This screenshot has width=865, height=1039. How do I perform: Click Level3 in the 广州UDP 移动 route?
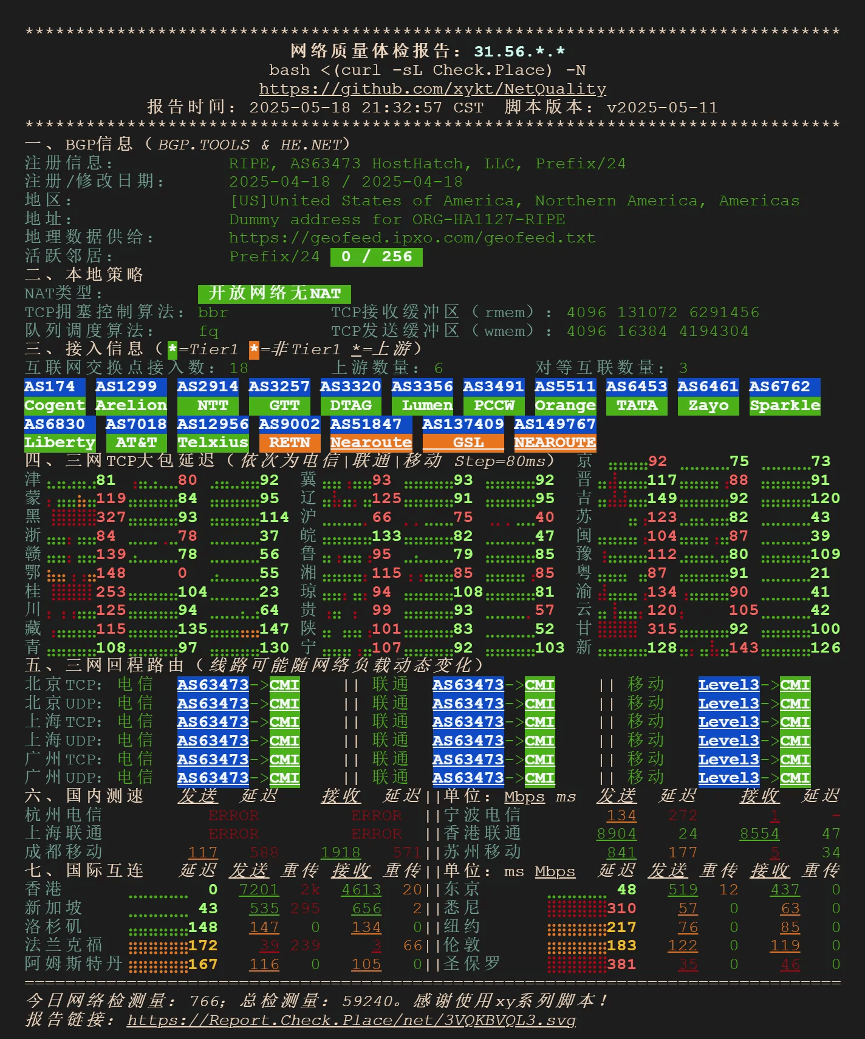point(728,778)
